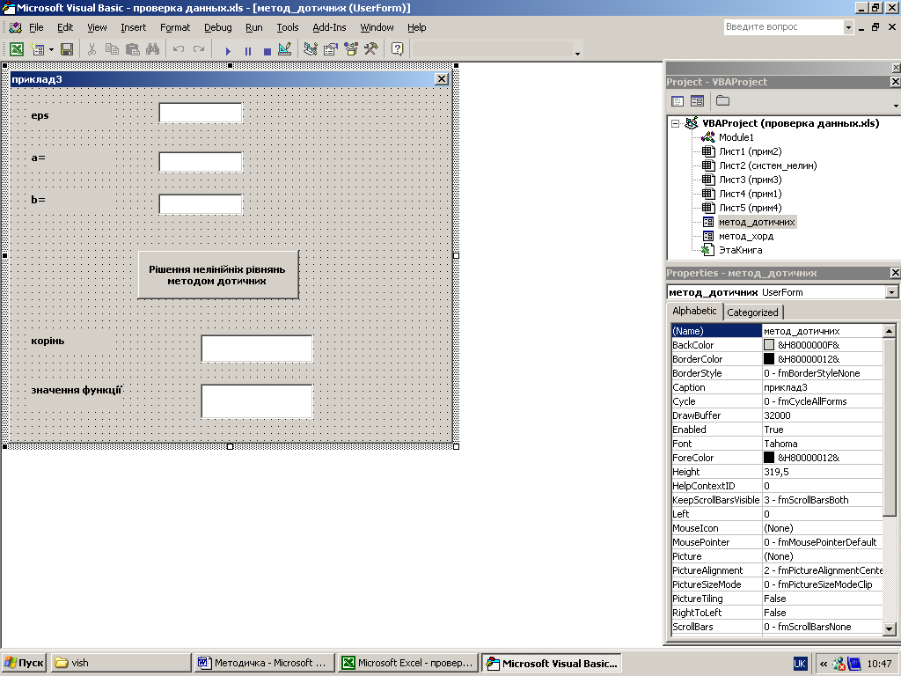Switch to the Alphabetic properties tab
This screenshot has width=901, height=676.
(x=694, y=311)
